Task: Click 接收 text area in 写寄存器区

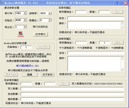Action: click(x=94, y=25)
